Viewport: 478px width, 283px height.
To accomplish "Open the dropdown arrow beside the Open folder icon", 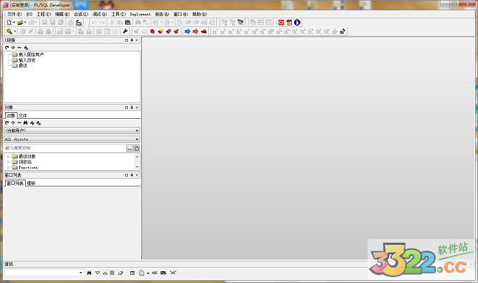I will pyautogui.click(x=25, y=23).
